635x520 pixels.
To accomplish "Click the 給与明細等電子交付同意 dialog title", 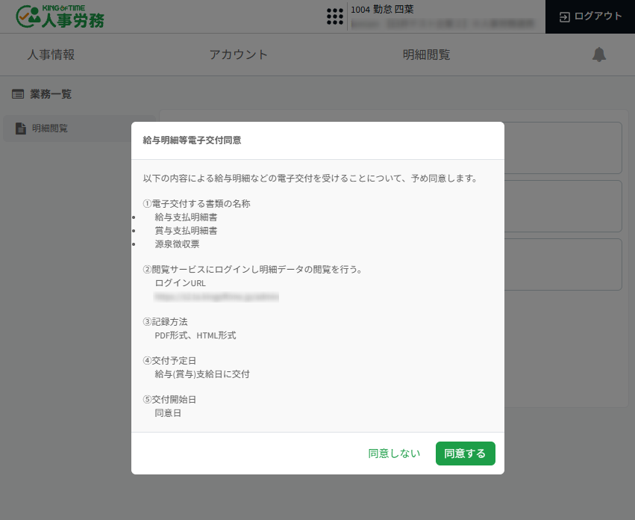I will tap(192, 140).
